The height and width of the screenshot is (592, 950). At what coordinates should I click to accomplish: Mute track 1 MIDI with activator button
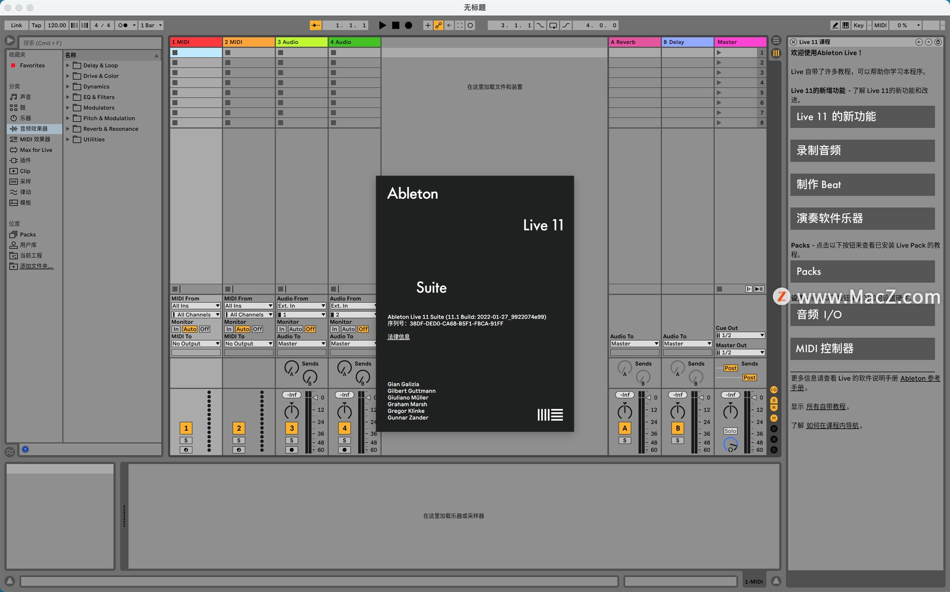pyautogui.click(x=186, y=428)
